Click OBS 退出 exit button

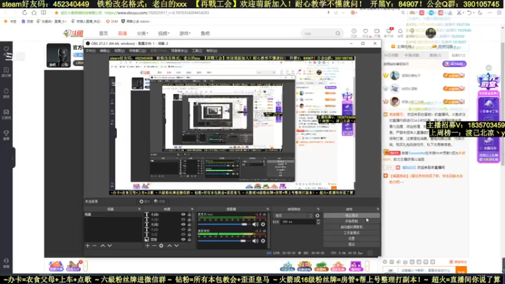(352, 244)
